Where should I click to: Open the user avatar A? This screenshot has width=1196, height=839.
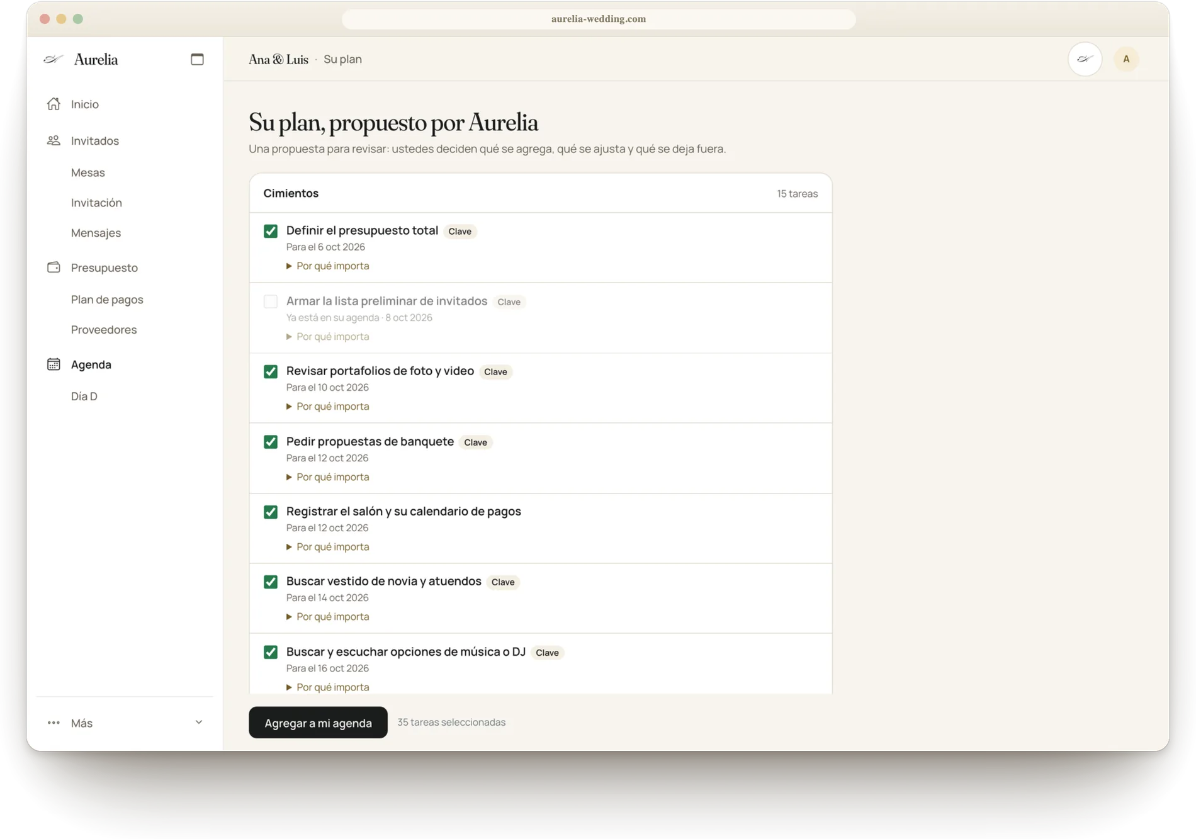1126,59
